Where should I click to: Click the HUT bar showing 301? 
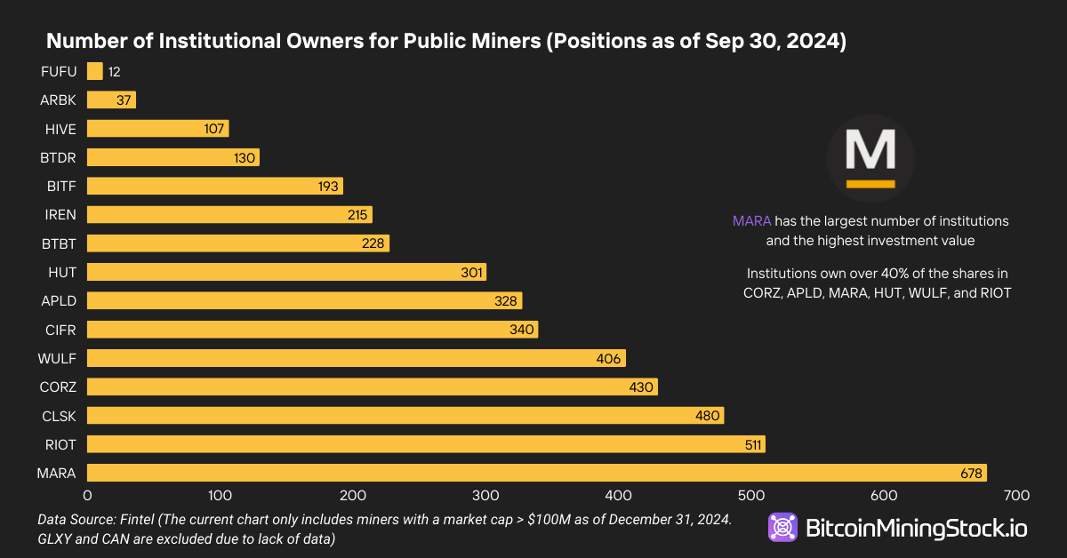click(x=286, y=272)
